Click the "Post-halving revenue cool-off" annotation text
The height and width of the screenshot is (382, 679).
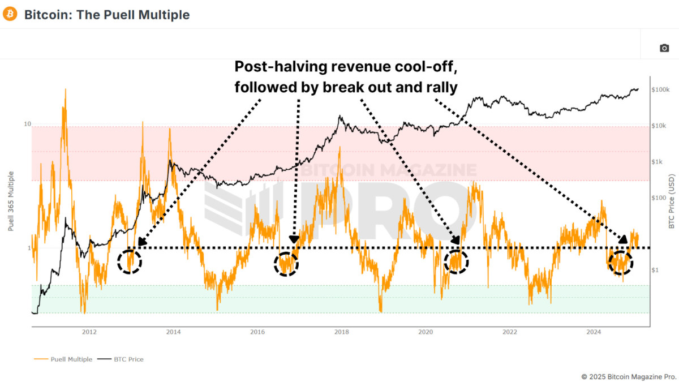(x=346, y=67)
